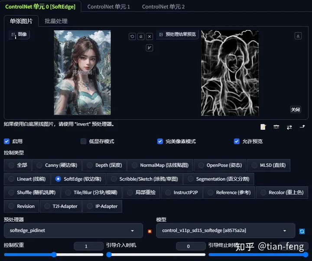Click the 控制权重 value field
Viewport: 312px width, 261px height.
[88, 246]
